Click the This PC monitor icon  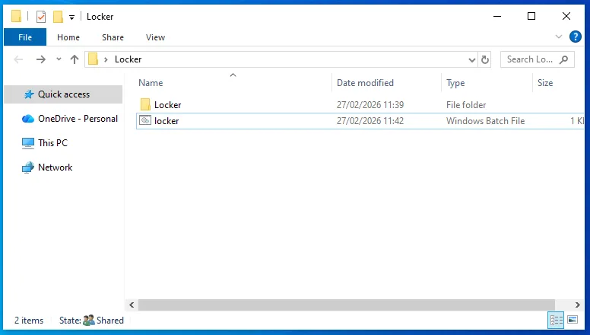point(28,143)
